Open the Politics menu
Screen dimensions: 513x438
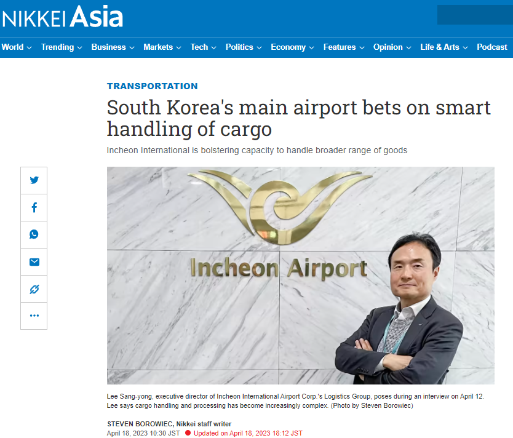click(x=244, y=47)
